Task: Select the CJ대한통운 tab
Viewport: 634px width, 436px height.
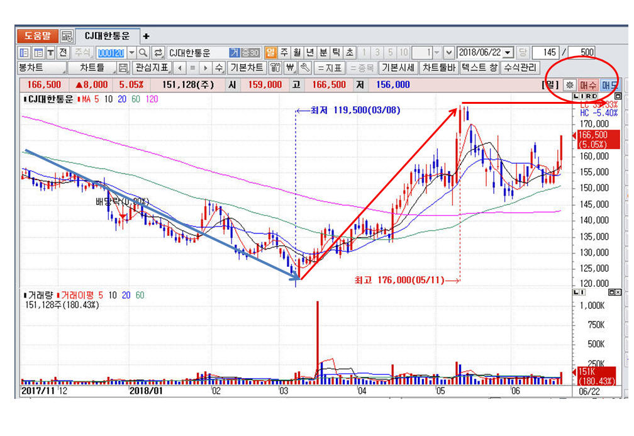Action: 107,36
